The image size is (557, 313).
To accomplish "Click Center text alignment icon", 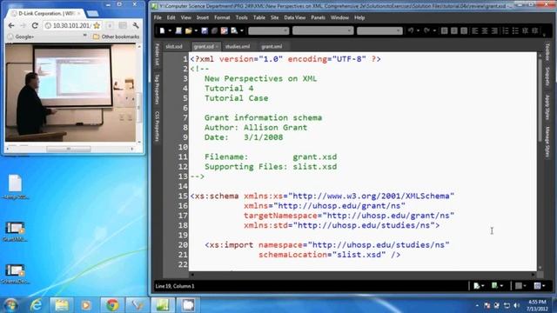I will pos(485,31).
